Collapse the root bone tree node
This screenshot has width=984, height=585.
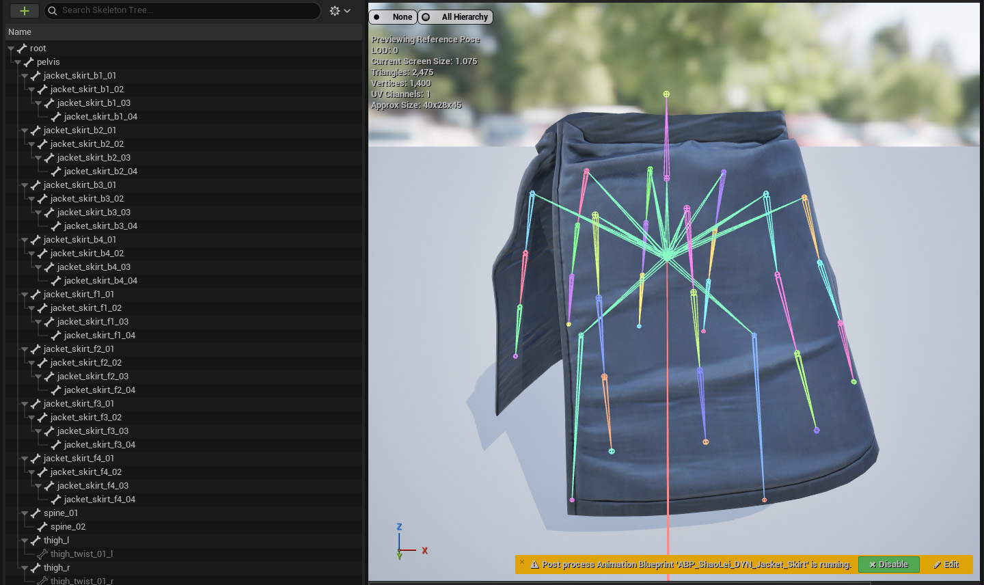point(11,49)
